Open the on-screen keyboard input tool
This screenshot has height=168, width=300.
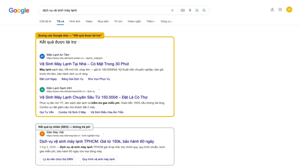tap(183, 10)
